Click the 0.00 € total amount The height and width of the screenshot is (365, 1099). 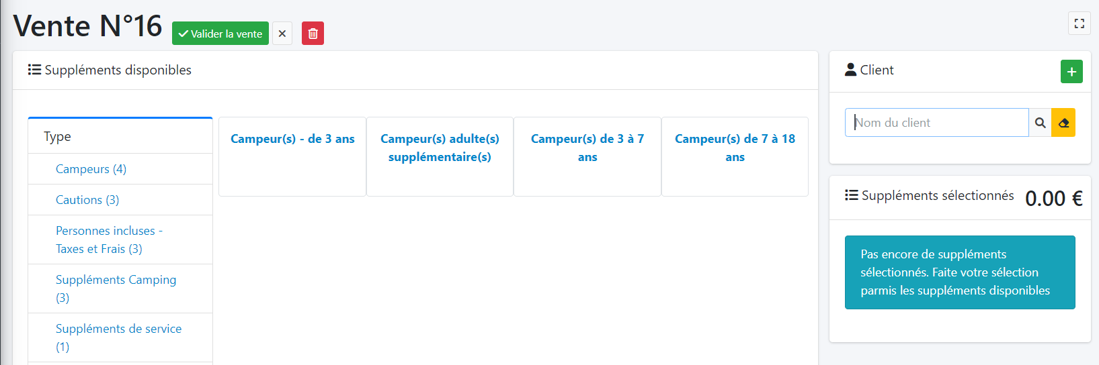1053,199
